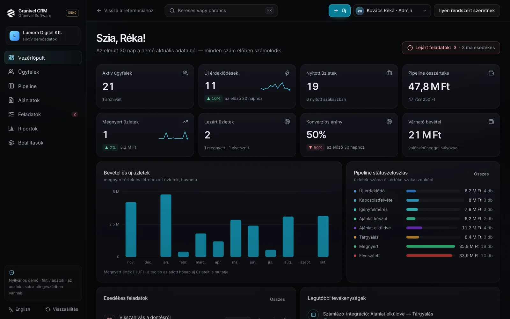Switch language to English
This screenshot has width=510, height=319.
click(19, 309)
